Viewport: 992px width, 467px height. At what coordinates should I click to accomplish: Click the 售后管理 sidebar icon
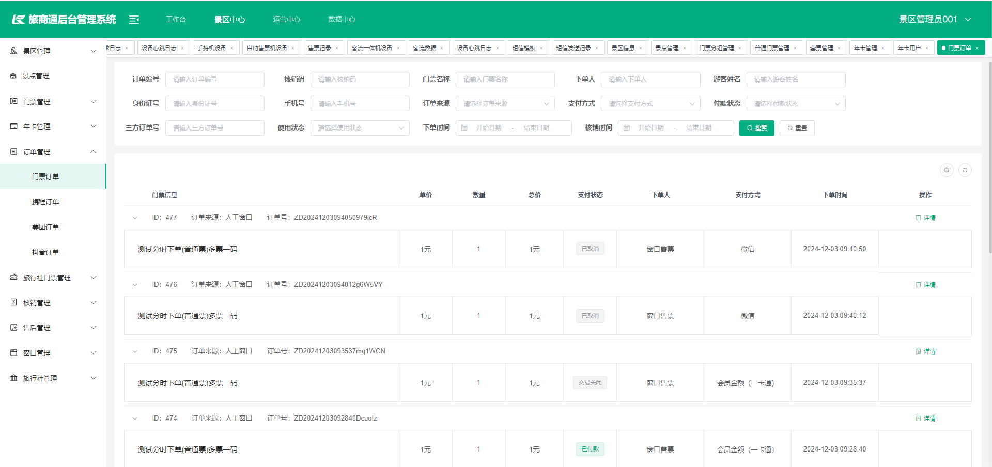(x=13, y=328)
